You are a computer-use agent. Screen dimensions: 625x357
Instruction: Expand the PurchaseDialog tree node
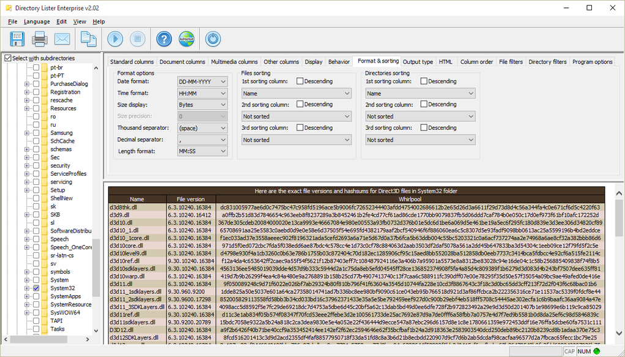pos(27,84)
